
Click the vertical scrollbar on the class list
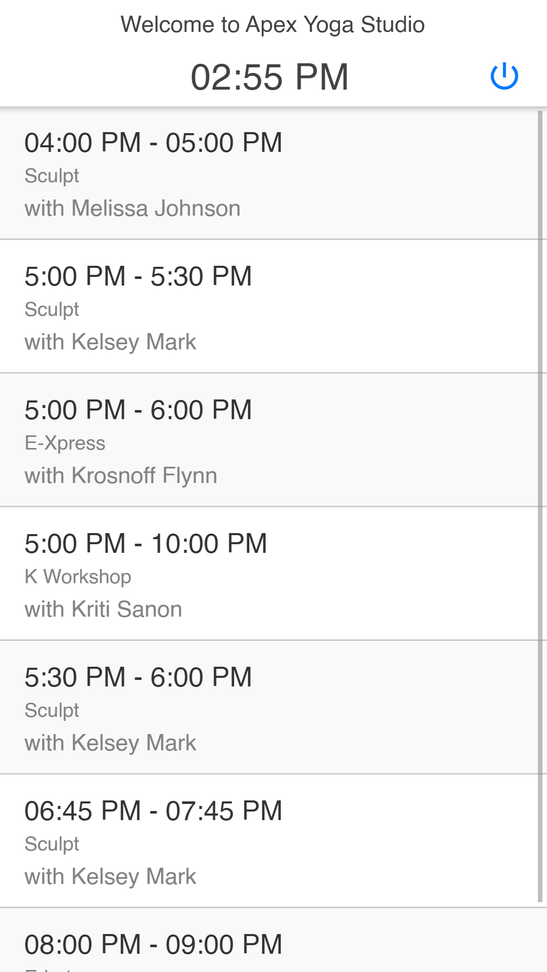(540, 506)
